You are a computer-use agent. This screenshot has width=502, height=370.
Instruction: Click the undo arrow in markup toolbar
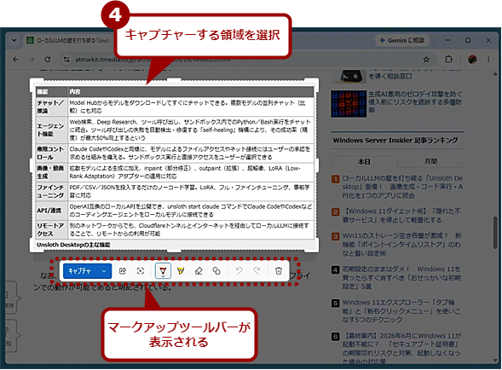tap(239, 271)
